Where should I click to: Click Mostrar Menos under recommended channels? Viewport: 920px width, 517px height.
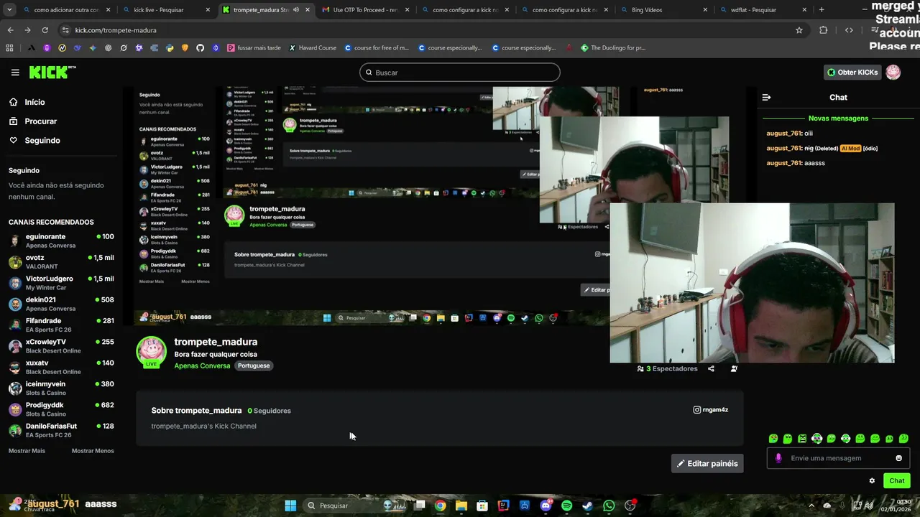(93, 451)
